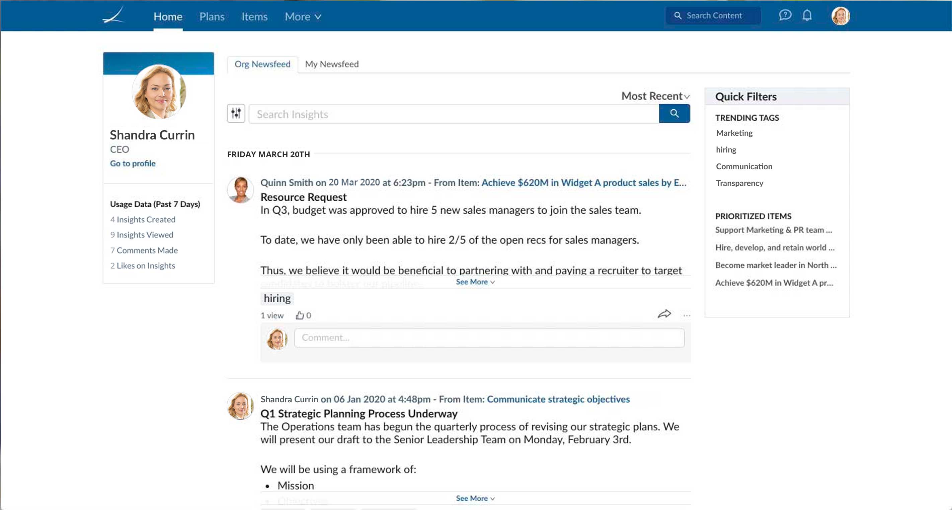Click Quinn Smith author name
This screenshot has width=952, height=510.
(x=287, y=183)
